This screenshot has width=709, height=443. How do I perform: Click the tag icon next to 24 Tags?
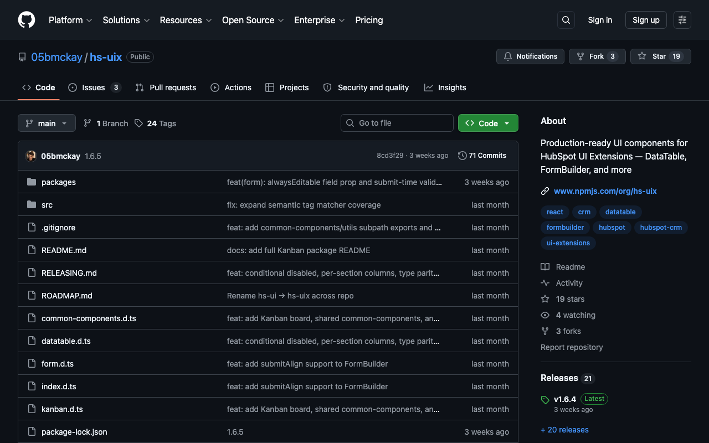138,123
